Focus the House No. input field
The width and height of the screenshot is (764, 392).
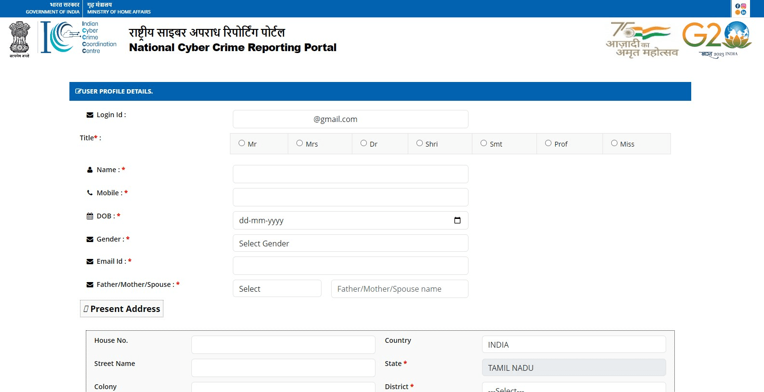coord(283,345)
